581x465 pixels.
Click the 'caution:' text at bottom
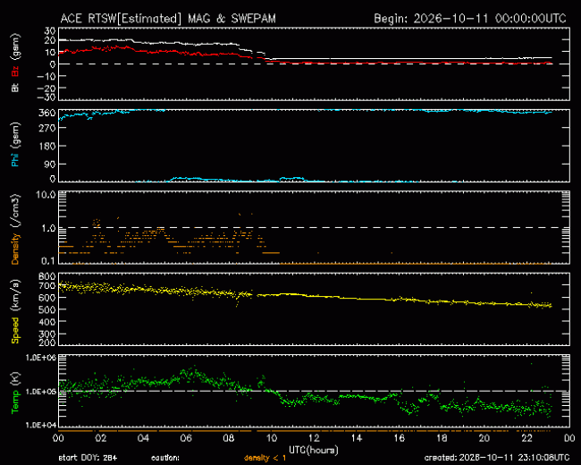pyautogui.click(x=165, y=458)
